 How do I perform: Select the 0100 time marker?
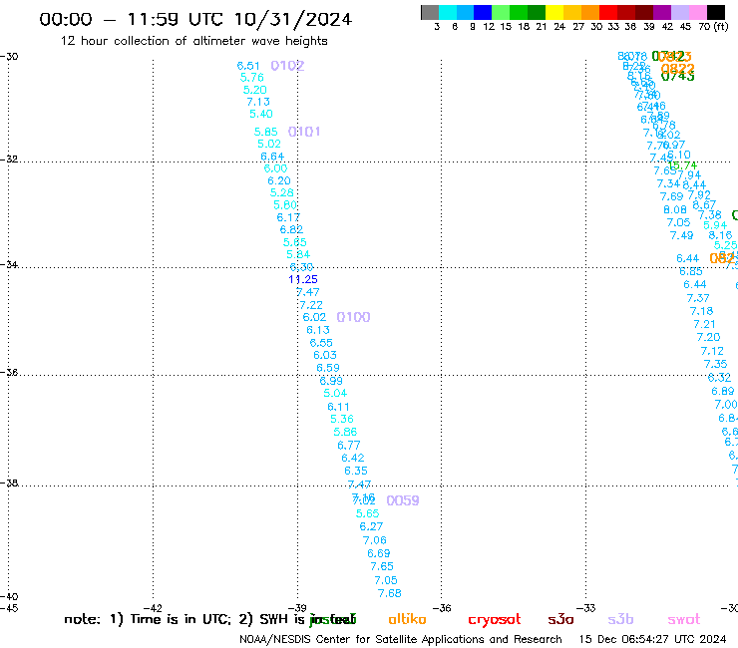coord(353,317)
